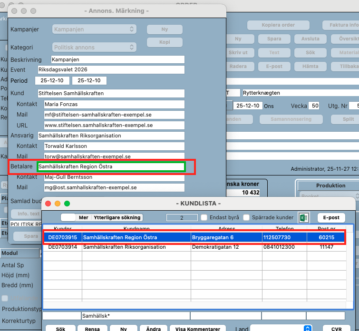Image resolution: width=359 pixels, height=331 pixels.
Task: Click the Hämta button in the order window
Action: 310,66
